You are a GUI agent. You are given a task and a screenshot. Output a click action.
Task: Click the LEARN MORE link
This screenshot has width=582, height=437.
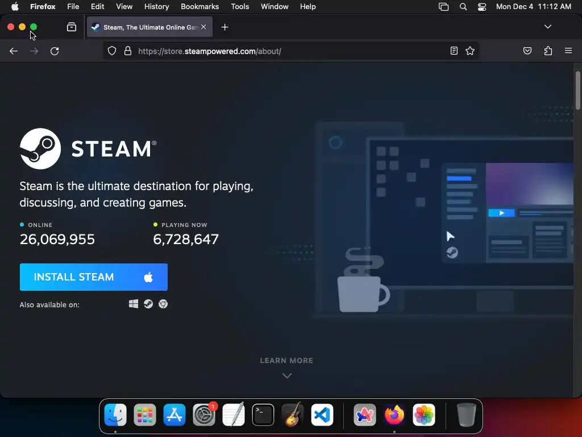tap(286, 360)
